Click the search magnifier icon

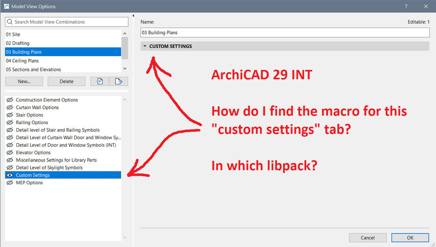point(10,22)
